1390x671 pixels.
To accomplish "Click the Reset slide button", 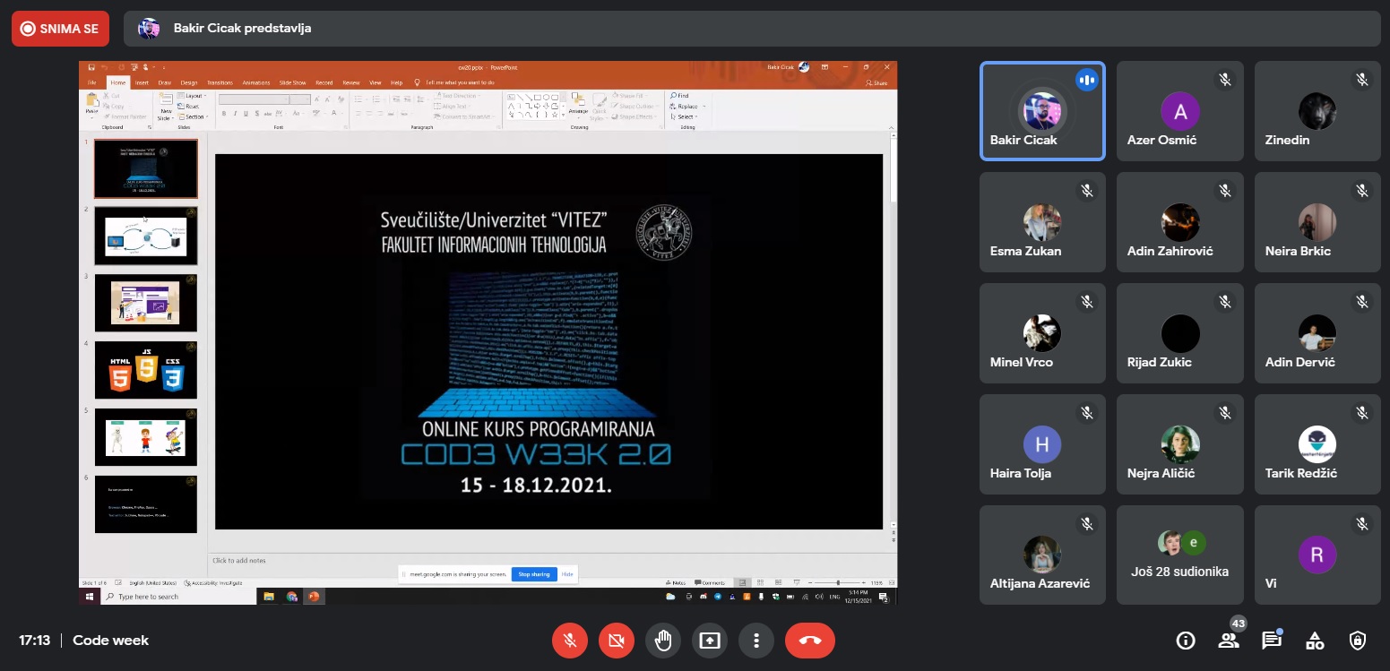I will 187,107.
